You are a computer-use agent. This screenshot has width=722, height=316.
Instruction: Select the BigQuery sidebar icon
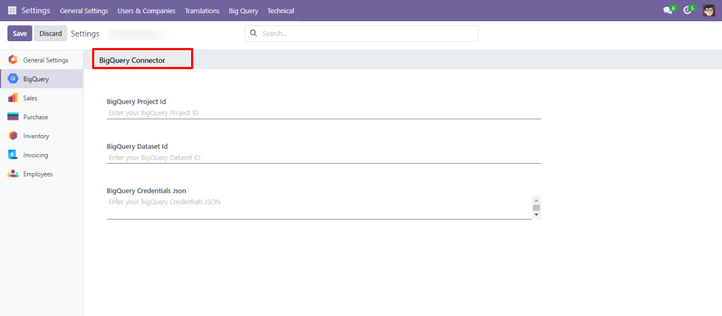[13, 79]
